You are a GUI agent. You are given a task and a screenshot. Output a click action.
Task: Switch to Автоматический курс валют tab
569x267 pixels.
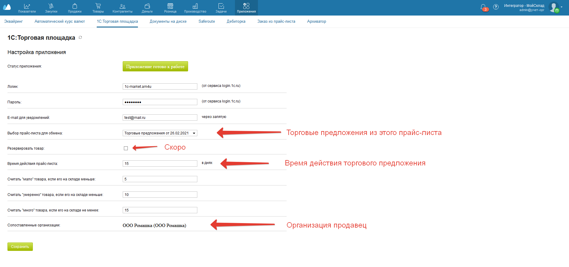[x=60, y=22]
